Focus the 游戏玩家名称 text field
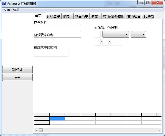The image size is (165, 136). (x=58, y=41)
